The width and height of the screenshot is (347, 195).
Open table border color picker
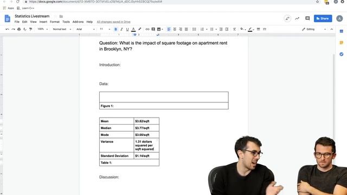(x=250, y=29)
